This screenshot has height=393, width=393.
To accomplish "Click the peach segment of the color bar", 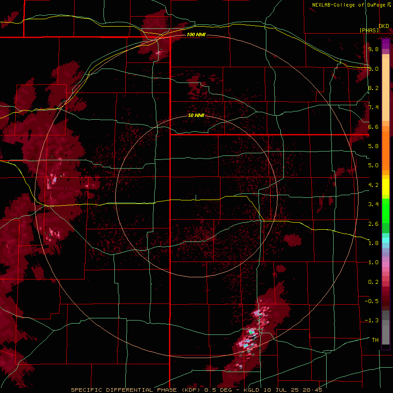I will (386, 88).
